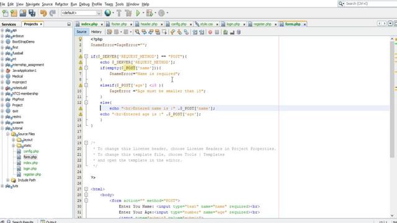The height and width of the screenshot is (223, 397).
Task: Select register.php in project tree
Action: pos(32,175)
